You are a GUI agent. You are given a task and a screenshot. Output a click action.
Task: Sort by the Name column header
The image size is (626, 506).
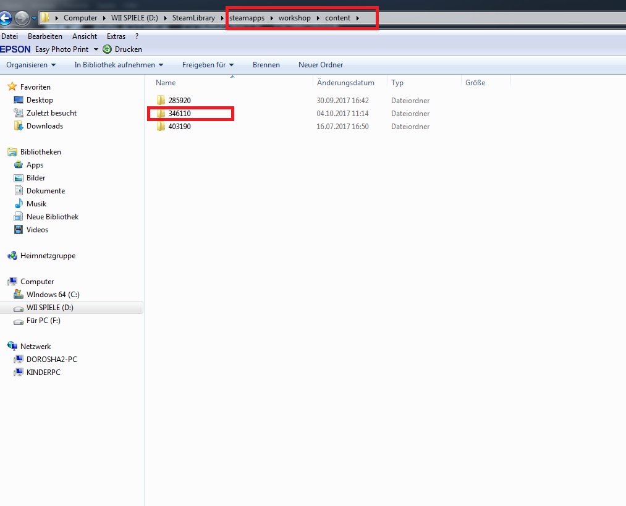(x=166, y=83)
